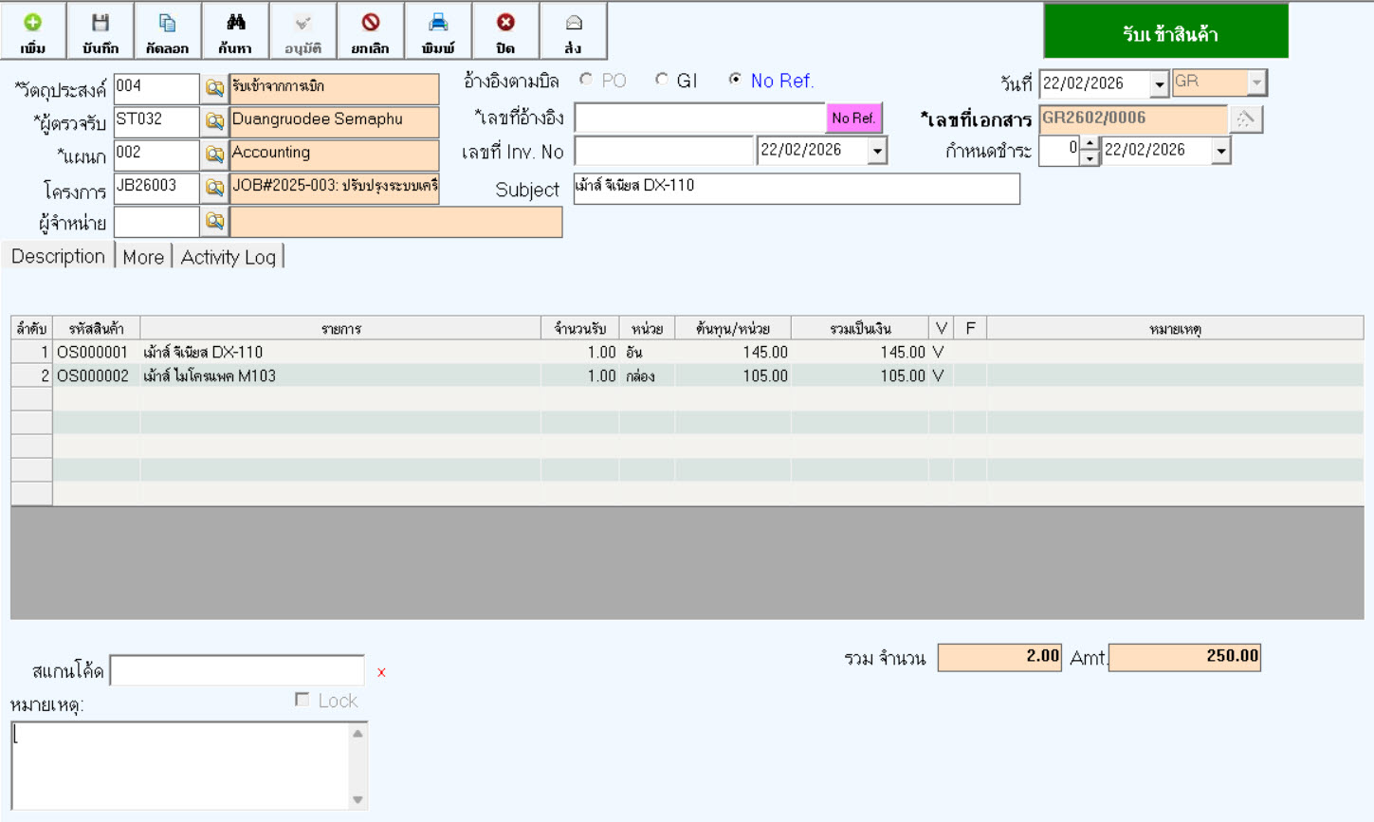Switch to the More tab
Screen dimensions: 1374x822
coord(143,257)
